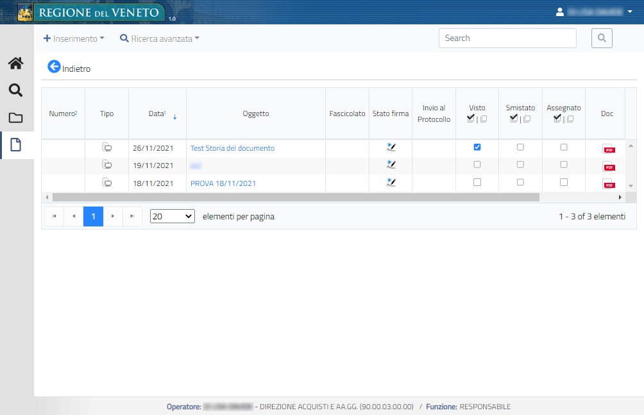Go to previous page button

pyautogui.click(x=74, y=217)
